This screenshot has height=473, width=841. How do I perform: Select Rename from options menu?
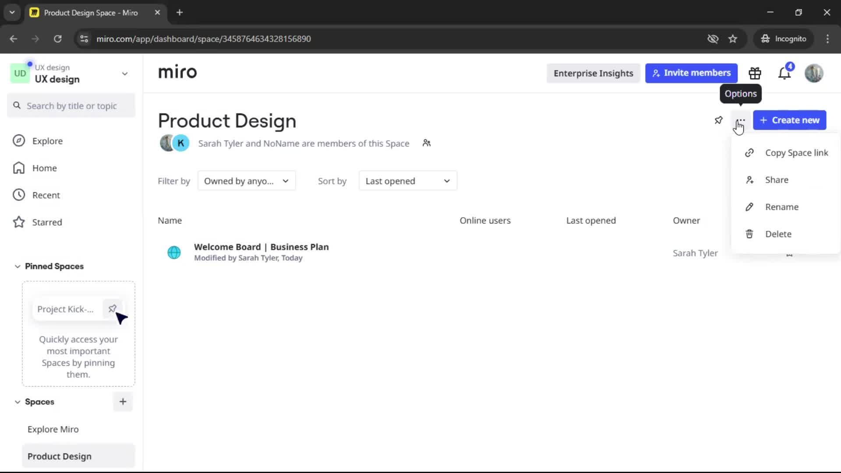click(x=786, y=207)
